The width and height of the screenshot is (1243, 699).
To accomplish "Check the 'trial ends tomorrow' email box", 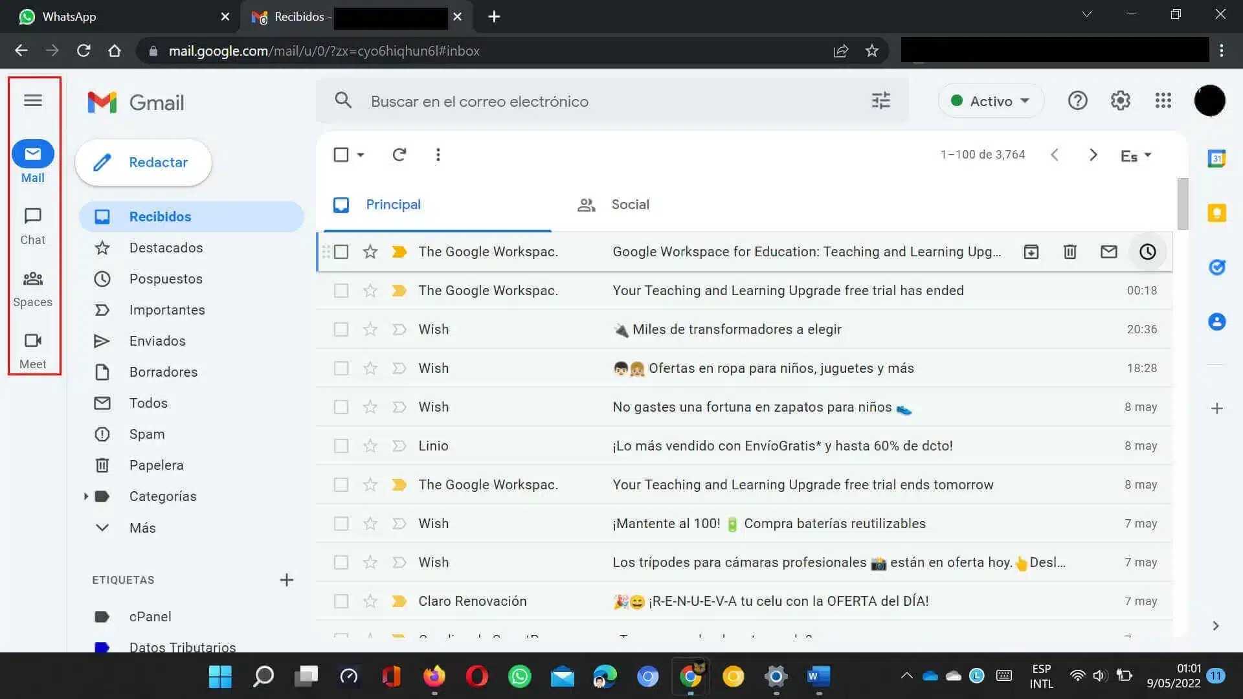I will 341,485.
